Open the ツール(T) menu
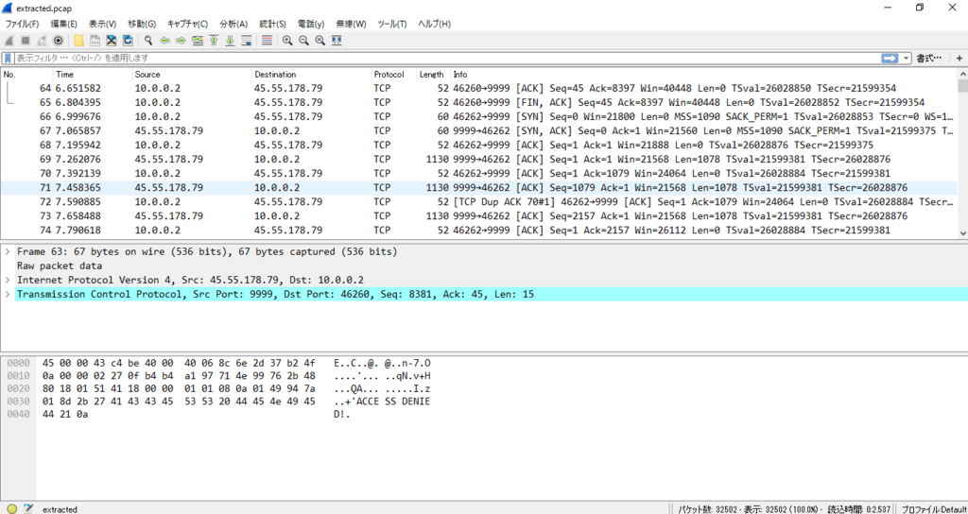 coord(392,24)
